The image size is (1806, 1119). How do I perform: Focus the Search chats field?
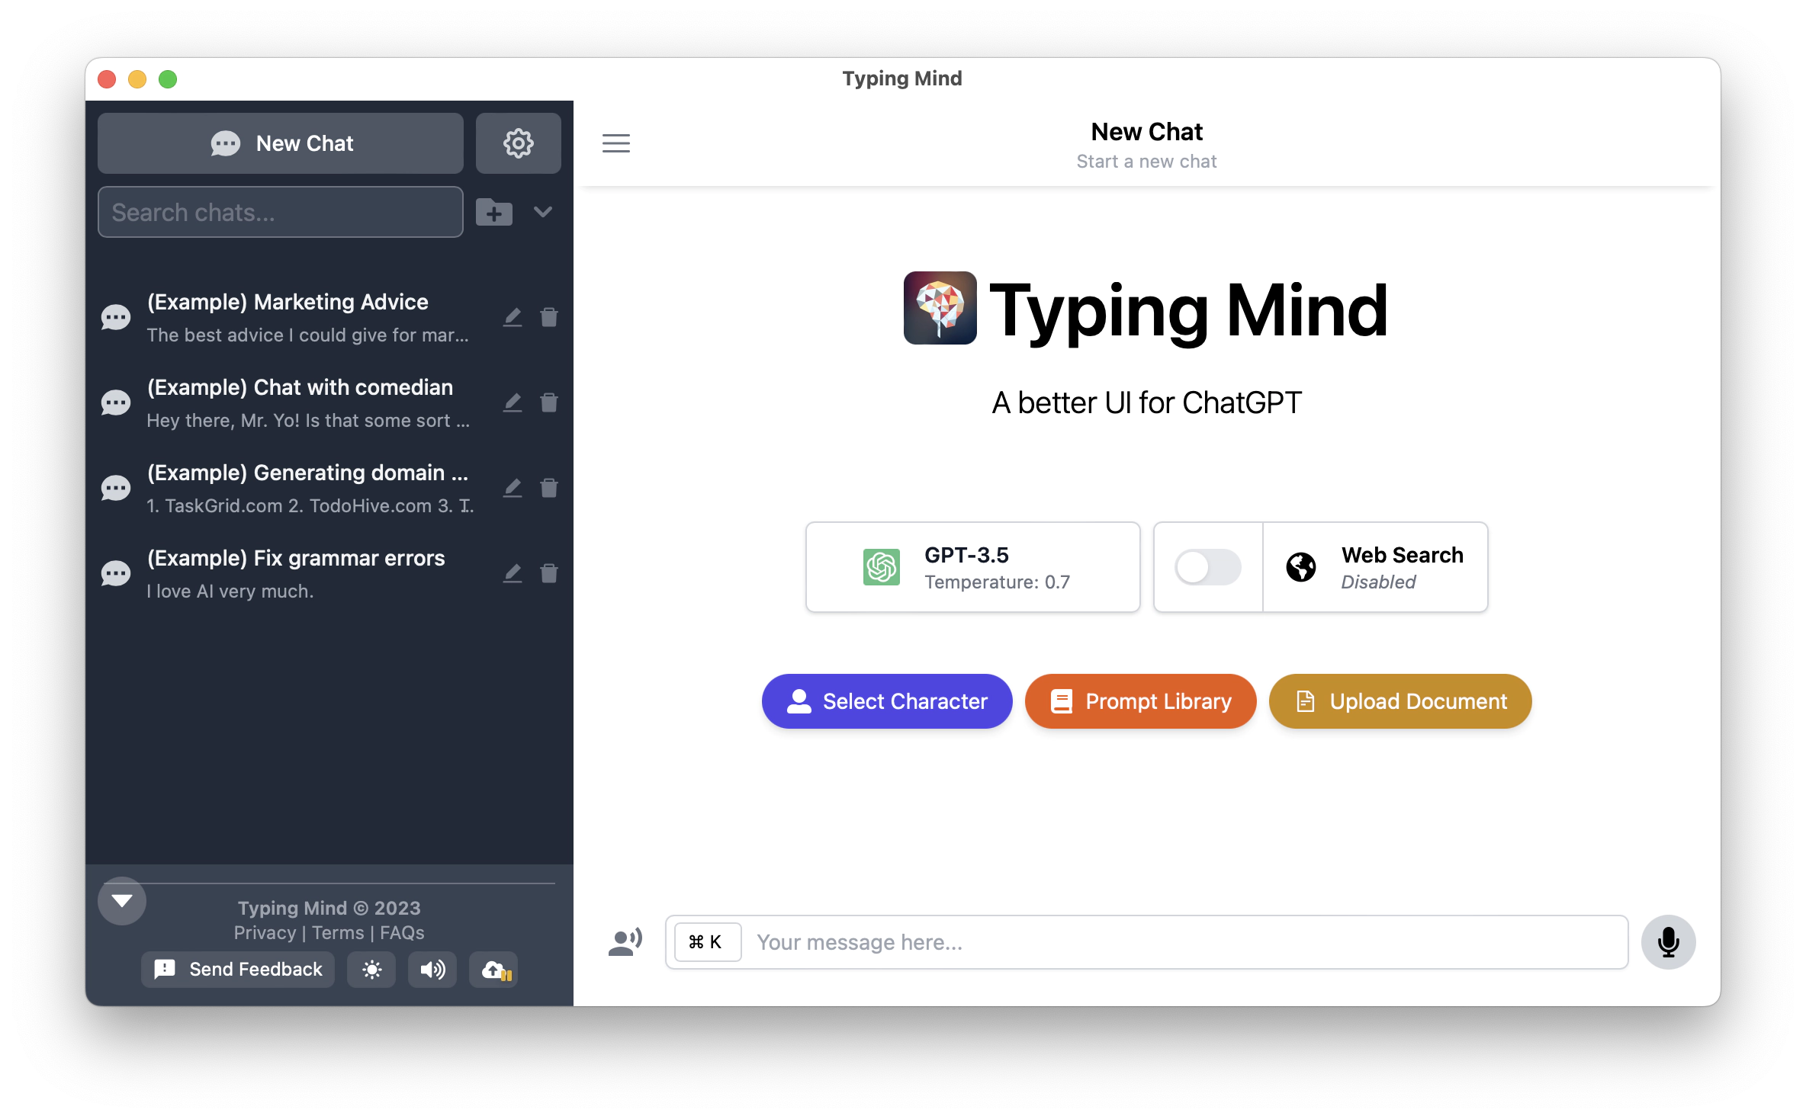pyautogui.click(x=281, y=212)
